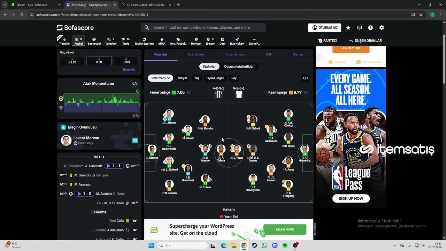This screenshot has height=251, width=446.
Task: Switch to the H2H tab
Action: click(x=269, y=54)
